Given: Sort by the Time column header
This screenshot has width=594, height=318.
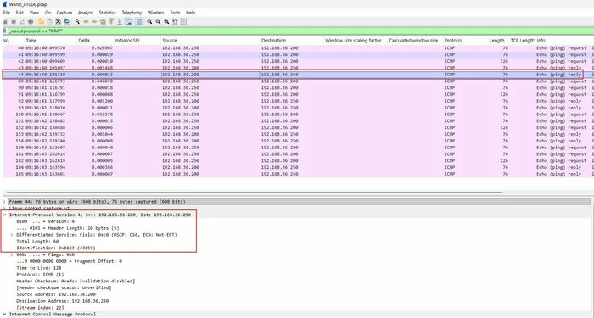Looking at the screenshot, I should click(x=31, y=41).
